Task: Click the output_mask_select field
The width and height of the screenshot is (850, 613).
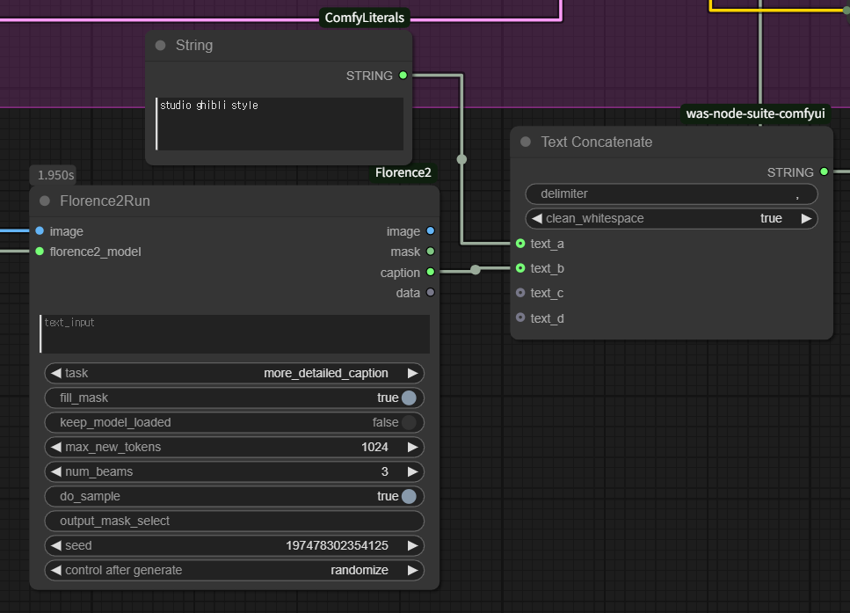Action: 234,522
